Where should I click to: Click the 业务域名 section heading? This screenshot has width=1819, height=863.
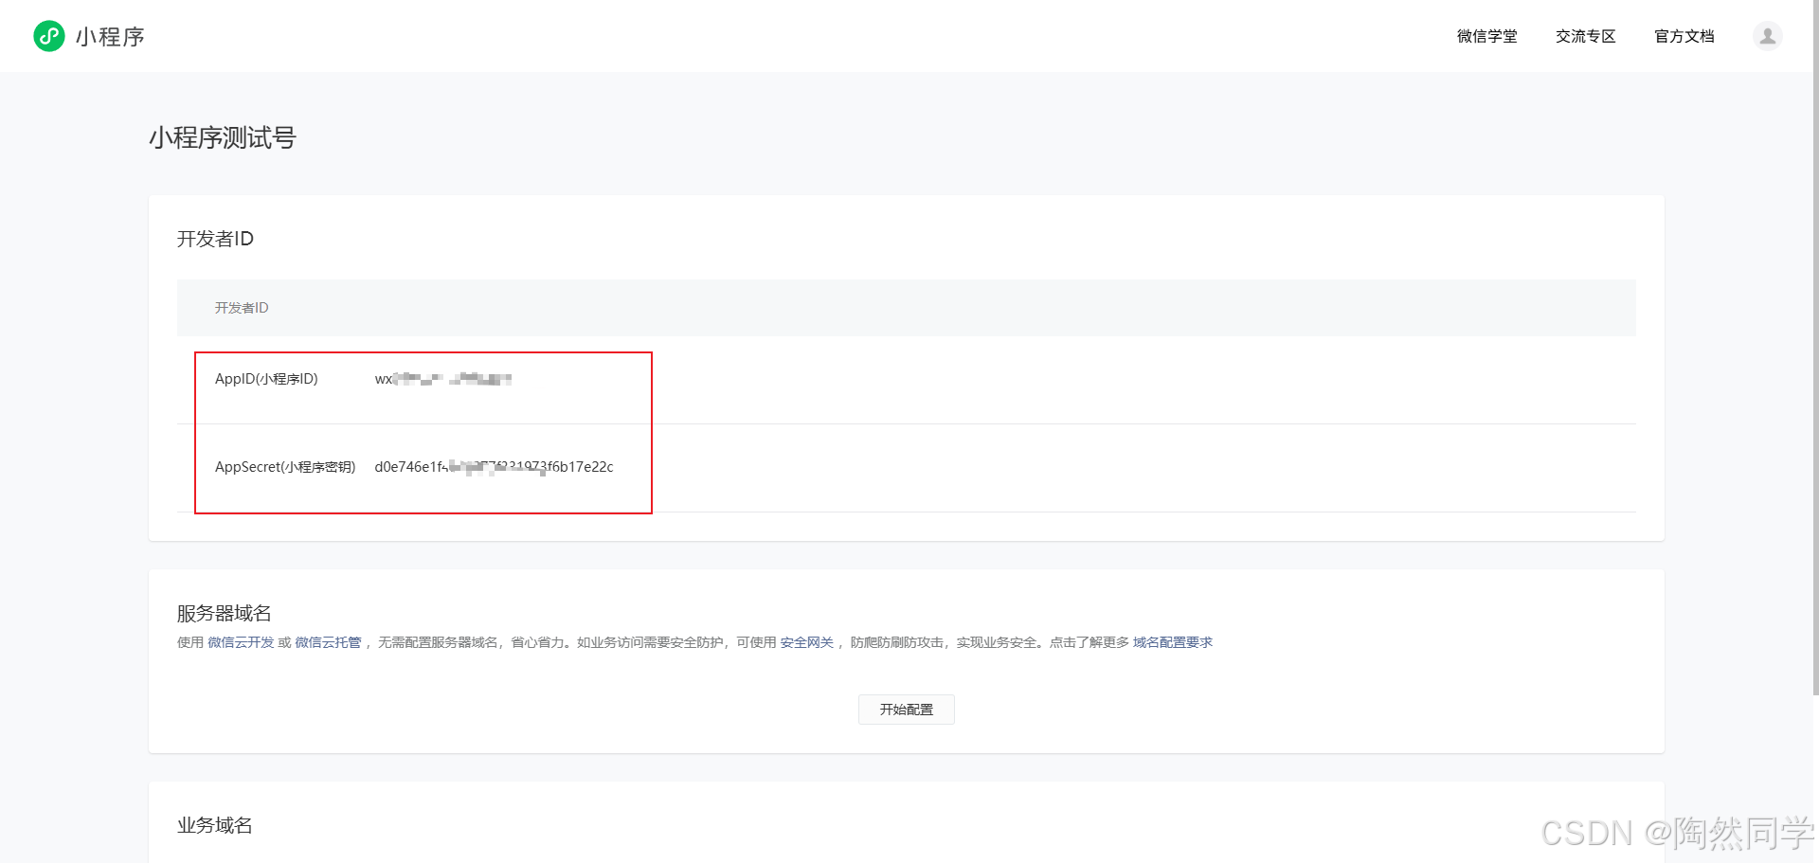click(x=214, y=825)
